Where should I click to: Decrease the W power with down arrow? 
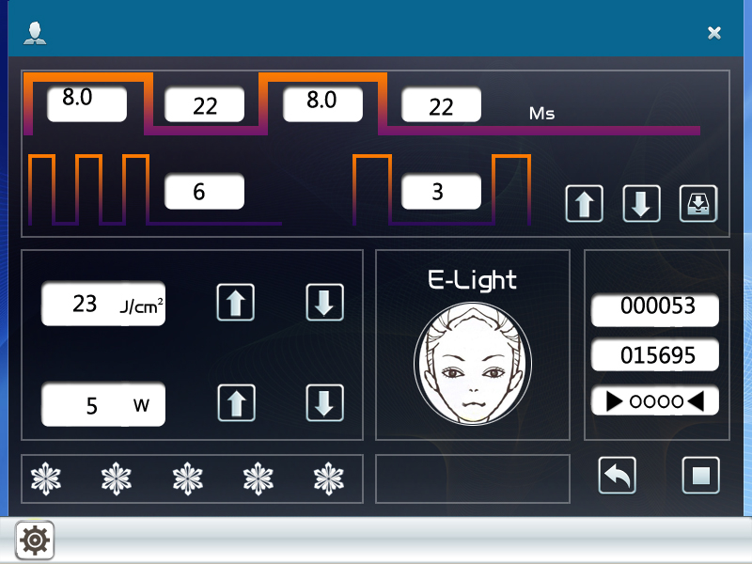tap(324, 403)
